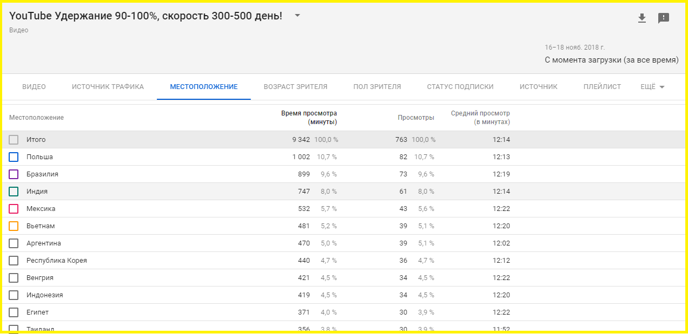
Task: Download the report with the download icon
Action: click(x=642, y=18)
